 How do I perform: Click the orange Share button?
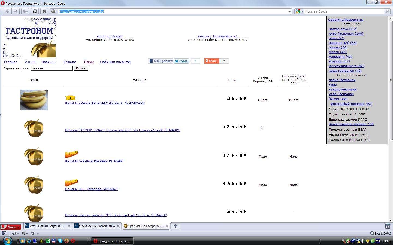212,61
